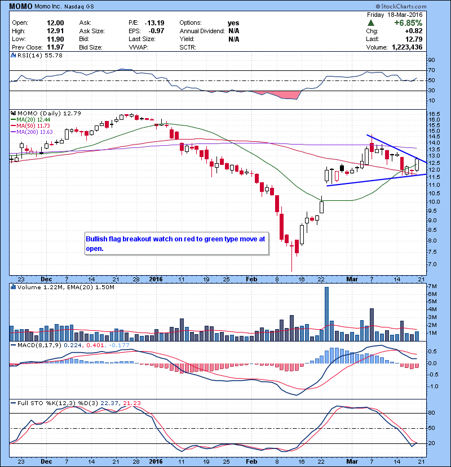This screenshot has width=451, height=467.
Task: Click the Volume value '1,223,436'
Action: (407, 47)
